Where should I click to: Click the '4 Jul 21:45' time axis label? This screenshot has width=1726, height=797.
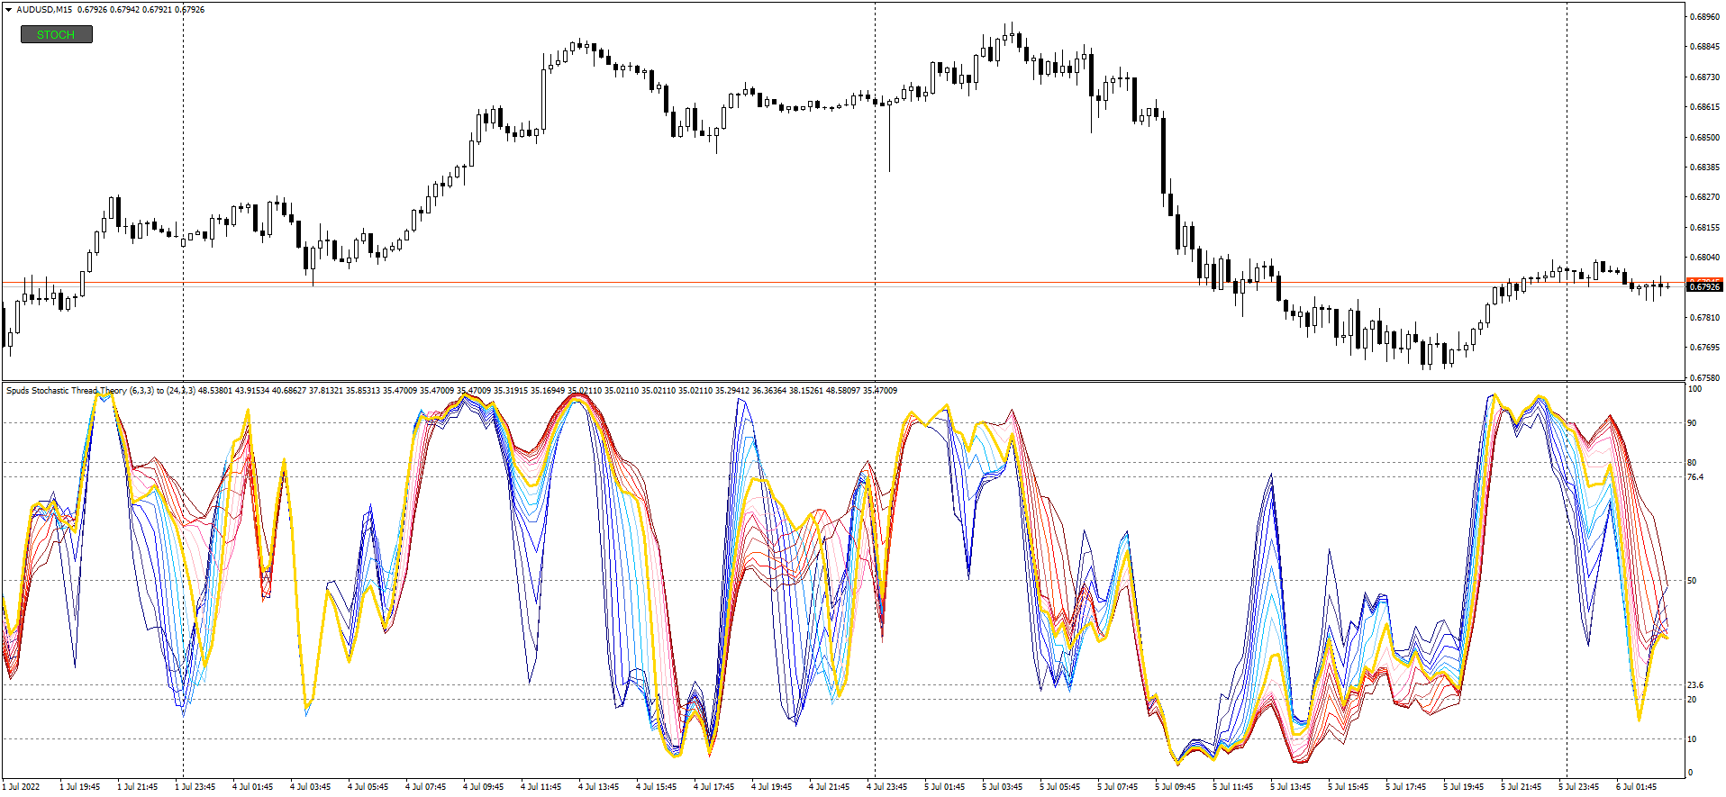point(830,787)
